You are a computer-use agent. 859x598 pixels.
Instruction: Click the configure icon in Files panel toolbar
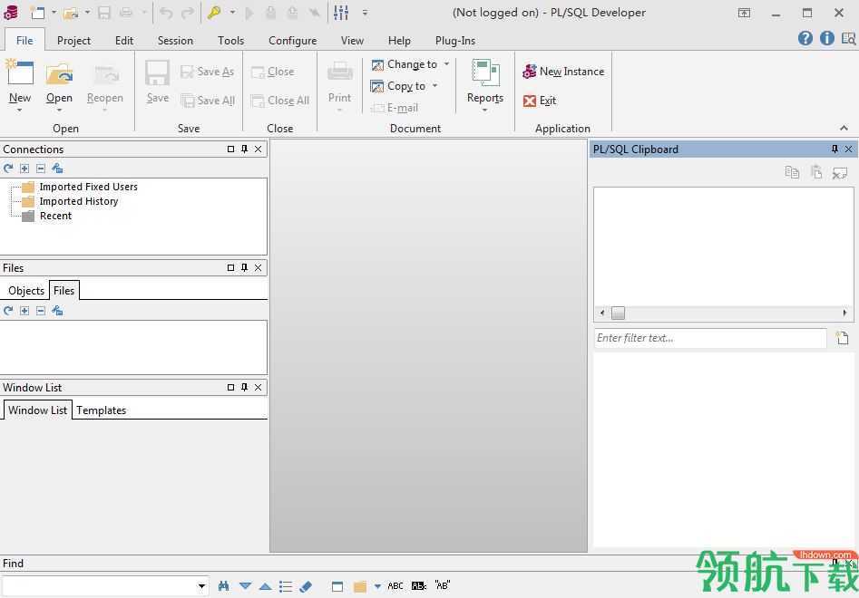pyautogui.click(x=57, y=311)
